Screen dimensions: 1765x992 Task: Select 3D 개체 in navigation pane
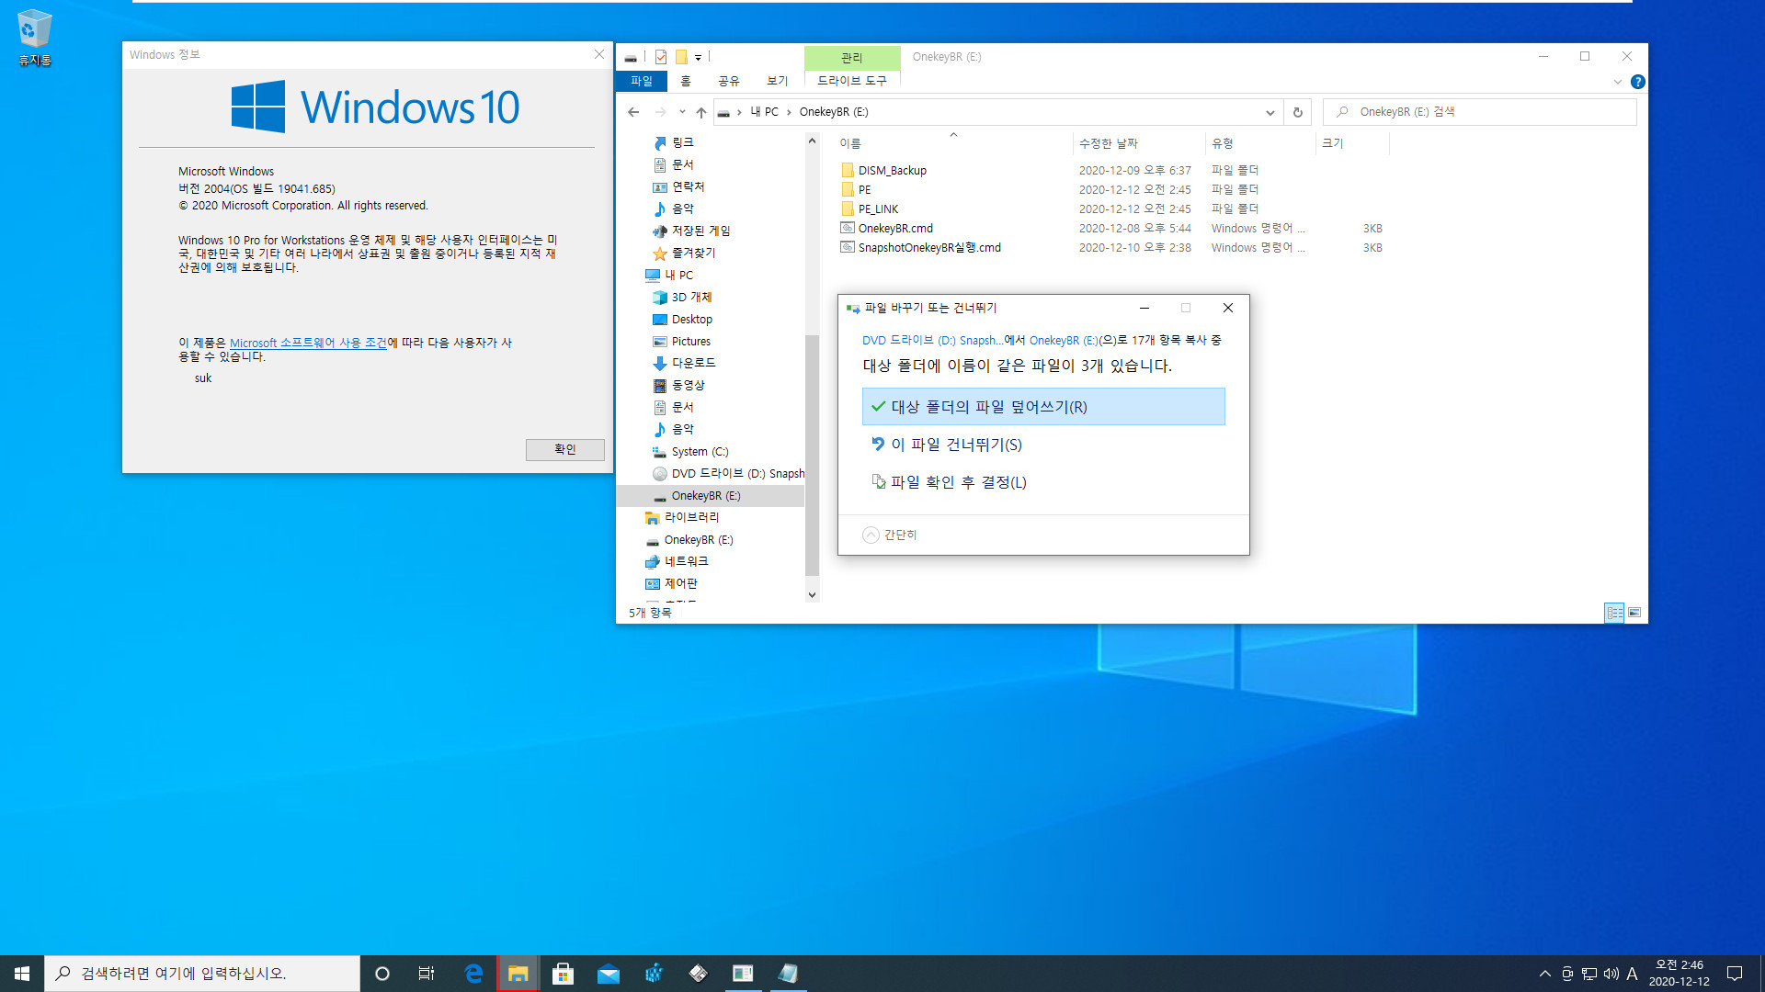point(691,297)
